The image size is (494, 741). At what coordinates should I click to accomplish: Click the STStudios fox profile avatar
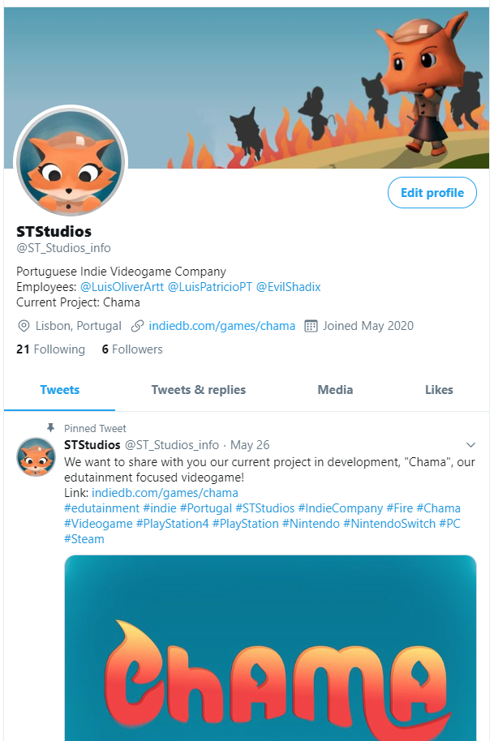[71, 161]
